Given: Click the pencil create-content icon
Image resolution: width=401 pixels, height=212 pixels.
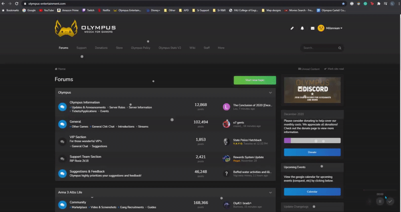Looking at the screenshot, I should point(292,28).
